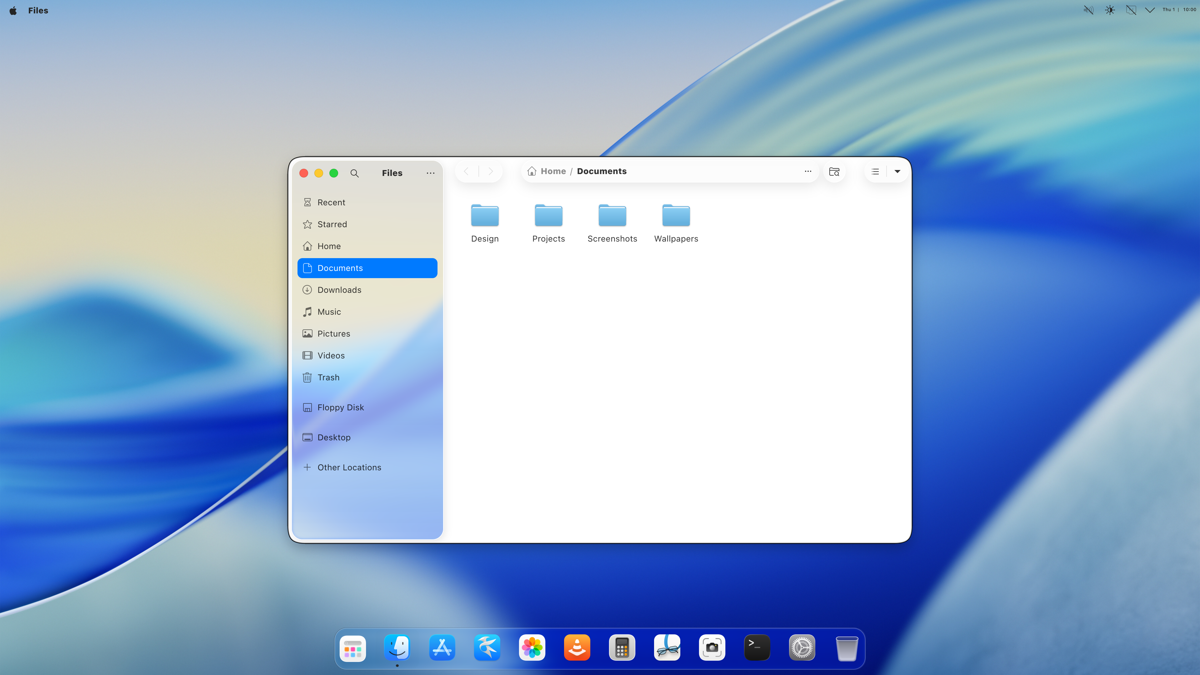The image size is (1200, 675).
Task: Open Videos in the sidebar
Action: point(367,356)
